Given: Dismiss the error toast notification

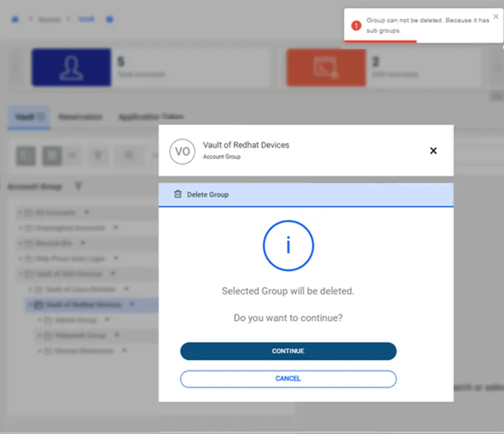Looking at the screenshot, I should pos(496,16).
